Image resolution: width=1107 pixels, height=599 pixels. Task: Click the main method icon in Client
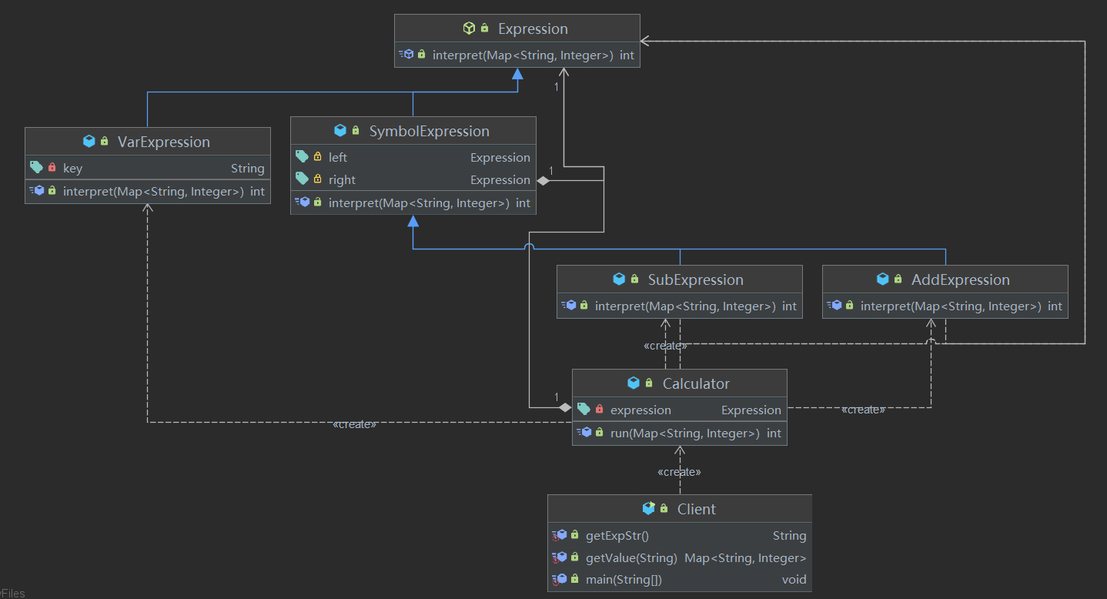(x=559, y=579)
